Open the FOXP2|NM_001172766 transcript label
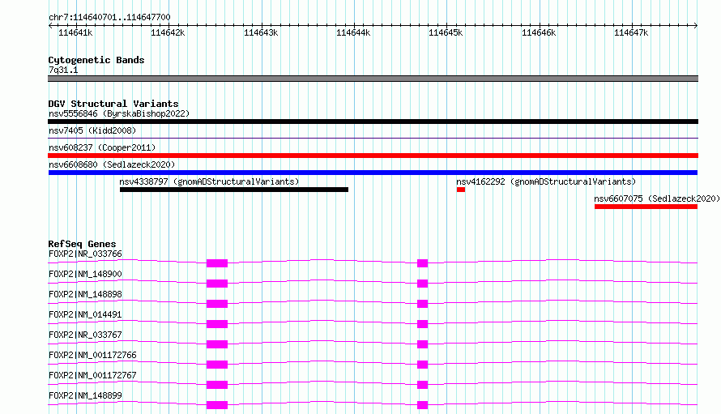The width and height of the screenshot is (721, 414). click(x=92, y=355)
